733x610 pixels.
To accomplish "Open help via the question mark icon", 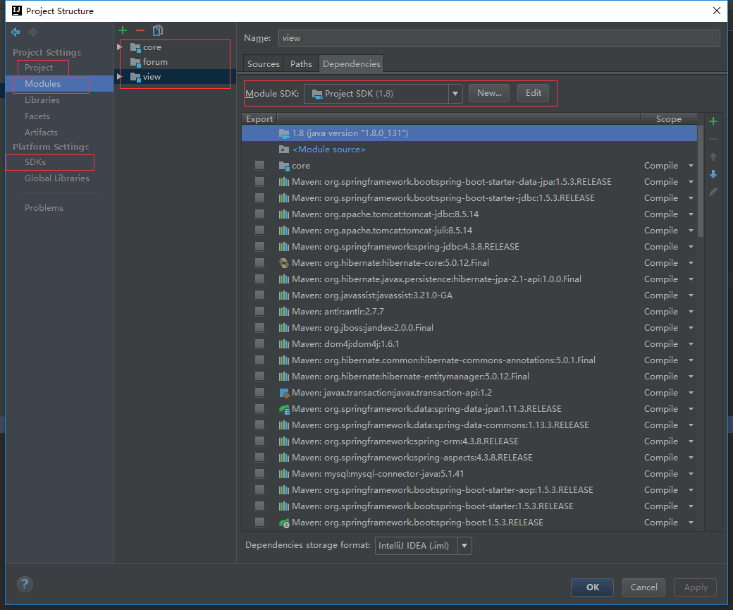I will point(25,584).
